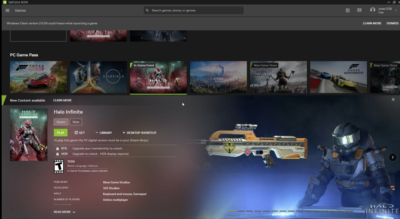Select Halo Infinite card in PC Game Pass row
The height and width of the screenshot is (219, 400).
(x=158, y=77)
